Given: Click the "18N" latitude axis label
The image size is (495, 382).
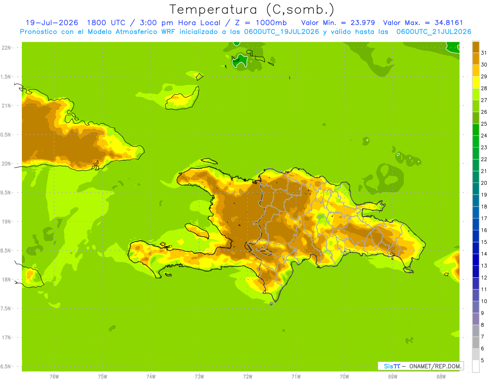Looking at the screenshot, I should [x=6, y=279].
